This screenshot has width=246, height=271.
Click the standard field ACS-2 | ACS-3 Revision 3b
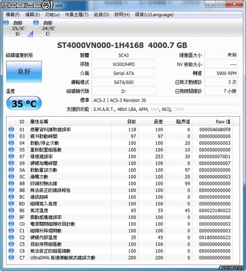point(165,100)
